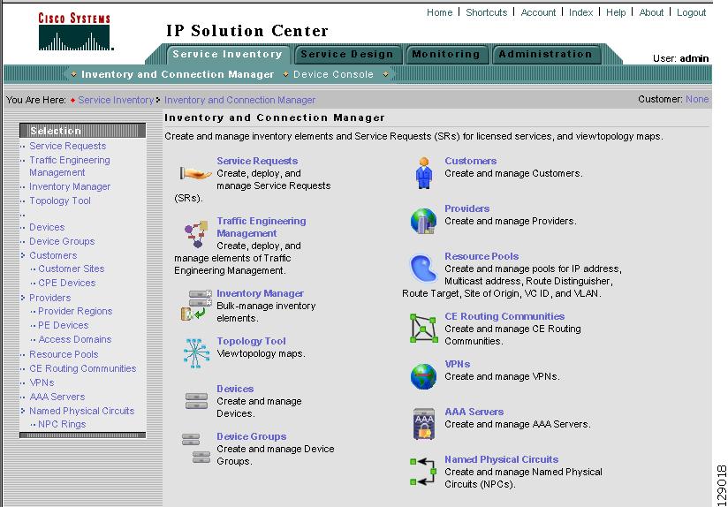Click the AAA Servers lock icon

[x=424, y=423]
